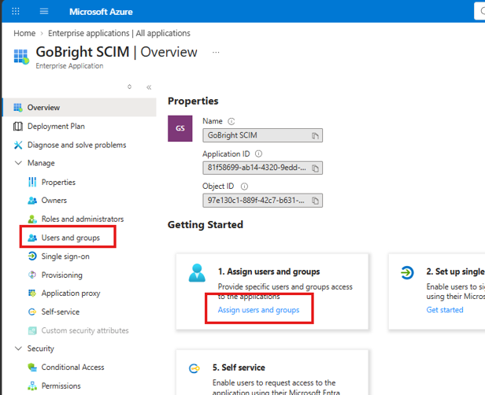
Task: Collapse the Manage section chevron
Action: click(19, 163)
